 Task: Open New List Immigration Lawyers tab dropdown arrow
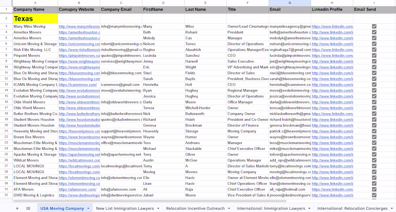[158, 208]
